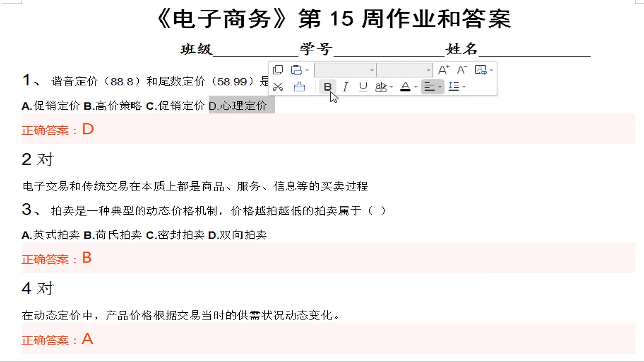Image resolution: width=644 pixels, height=362 pixels.
Task: Open the font color dropdown arrow
Action: [416, 87]
